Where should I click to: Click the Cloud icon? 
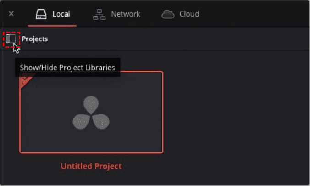(168, 14)
